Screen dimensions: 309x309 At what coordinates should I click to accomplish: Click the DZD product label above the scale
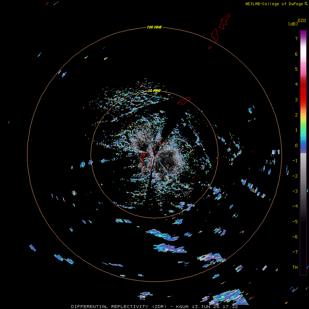point(301,20)
